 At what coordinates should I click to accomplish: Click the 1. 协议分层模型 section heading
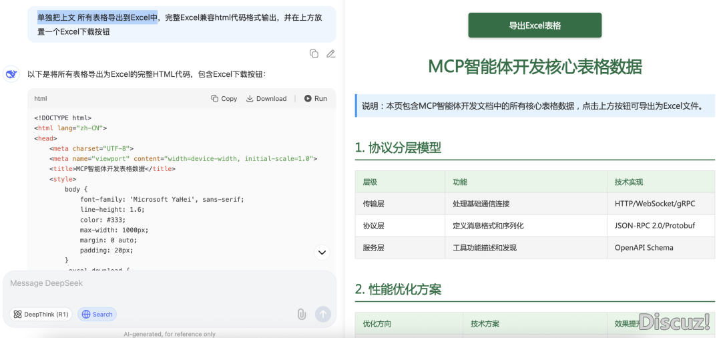tap(398, 148)
